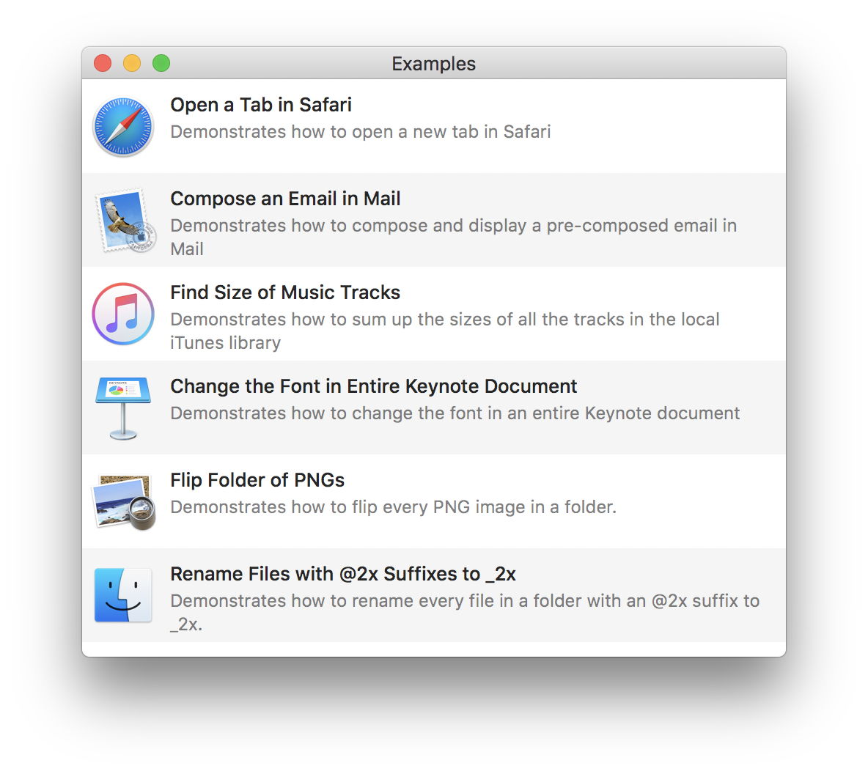Click the Keynote podium icon
868x774 pixels.
(x=123, y=408)
